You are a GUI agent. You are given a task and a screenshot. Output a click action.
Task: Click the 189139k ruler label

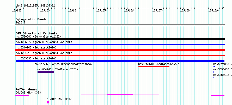214,10
